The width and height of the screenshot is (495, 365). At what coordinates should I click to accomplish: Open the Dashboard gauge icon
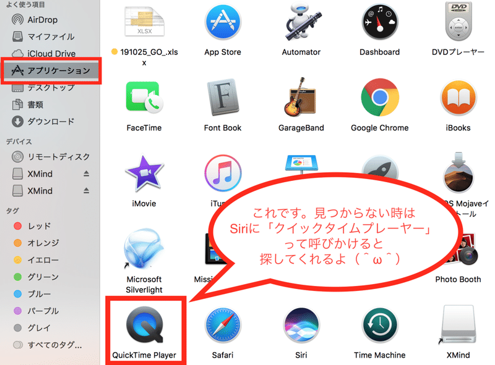pos(380,22)
